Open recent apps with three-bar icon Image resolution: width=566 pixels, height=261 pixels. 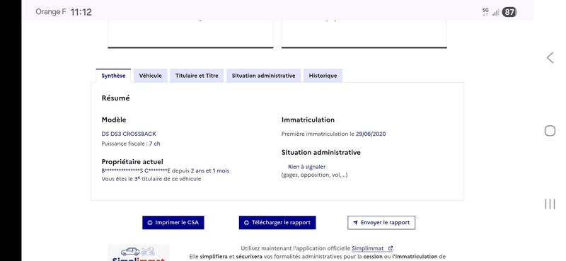550,204
